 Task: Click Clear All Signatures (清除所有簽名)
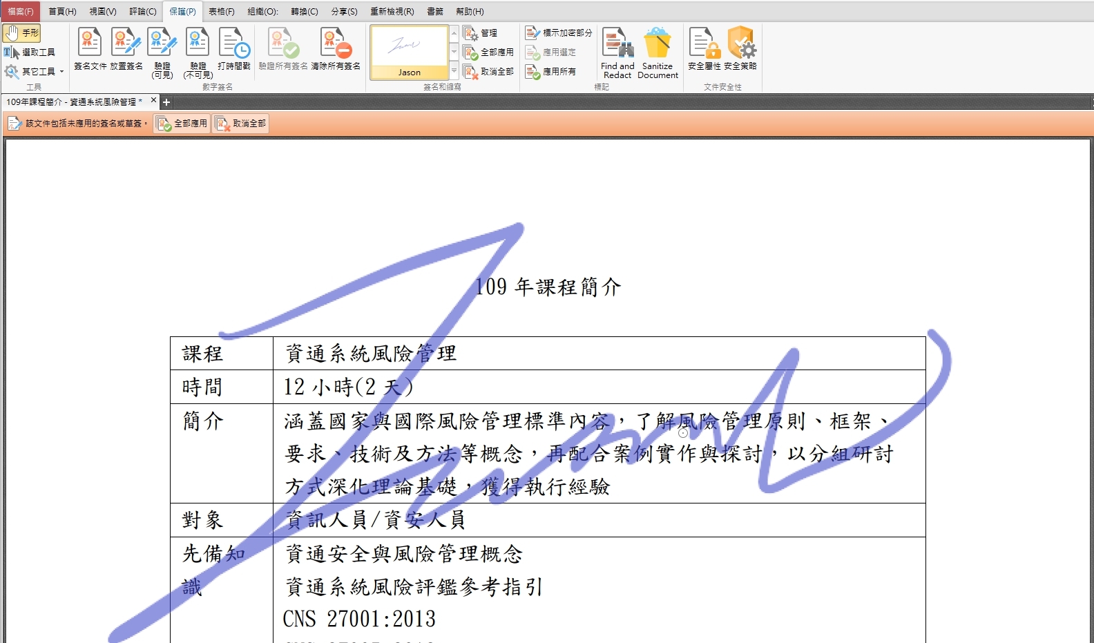[x=336, y=48]
